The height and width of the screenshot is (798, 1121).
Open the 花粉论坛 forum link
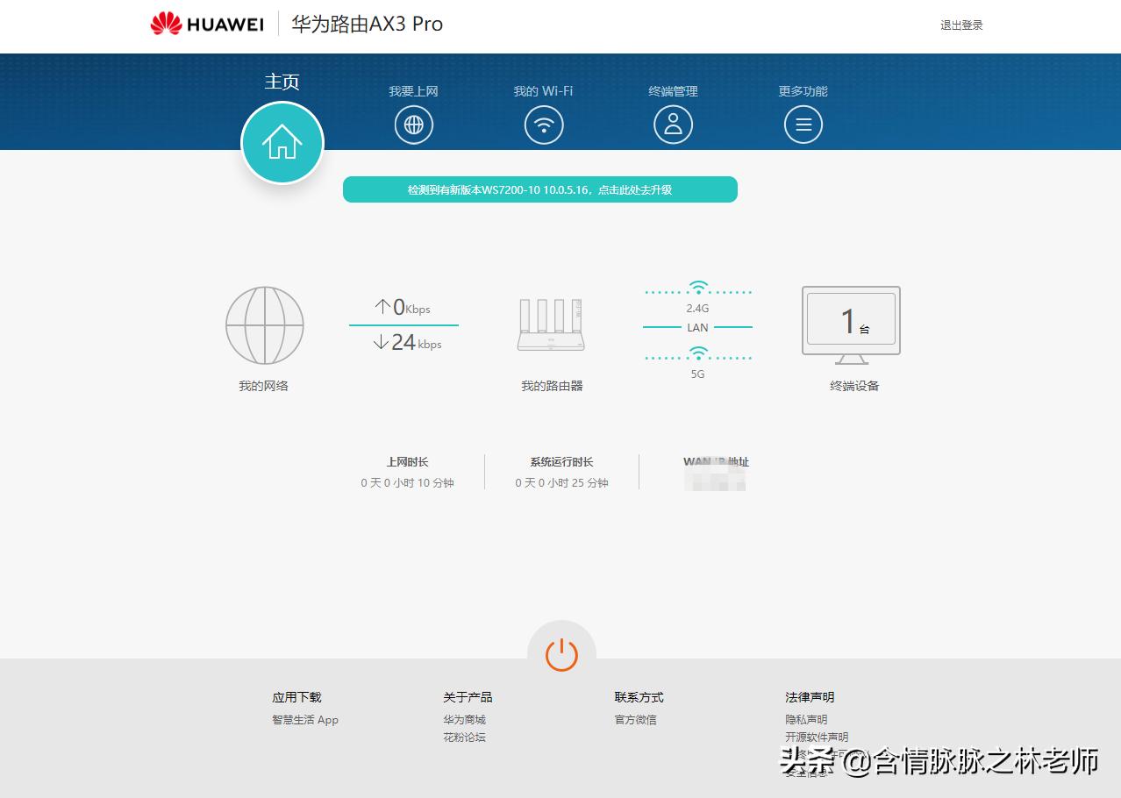click(x=464, y=737)
